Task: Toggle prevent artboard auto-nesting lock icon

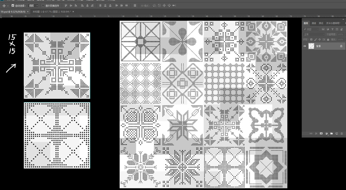Action: (x=324, y=40)
